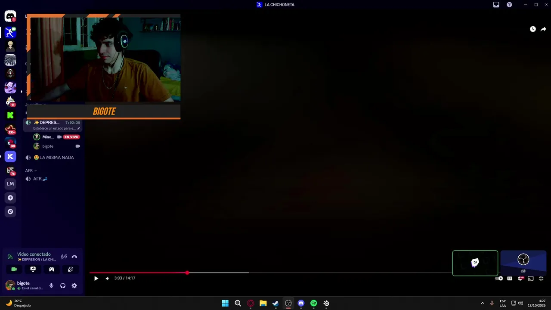
Task: Click the EN VIVO live badge
Action: point(71,137)
